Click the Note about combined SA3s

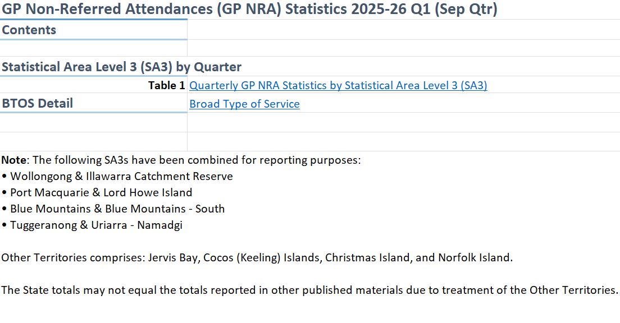(181, 160)
